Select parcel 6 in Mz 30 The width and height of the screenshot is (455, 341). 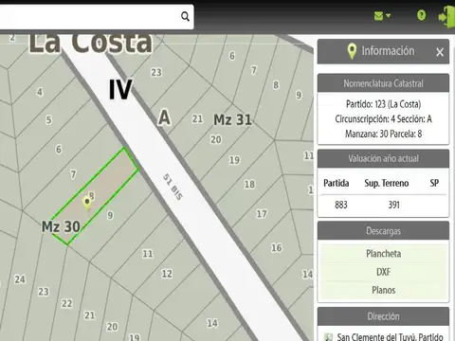(x=59, y=149)
